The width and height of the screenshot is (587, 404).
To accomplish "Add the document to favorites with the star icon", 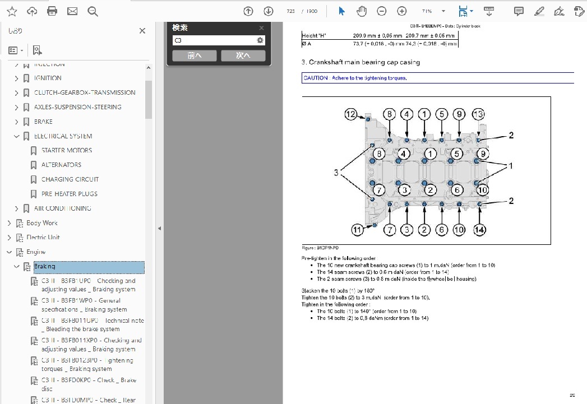I will [12, 11].
